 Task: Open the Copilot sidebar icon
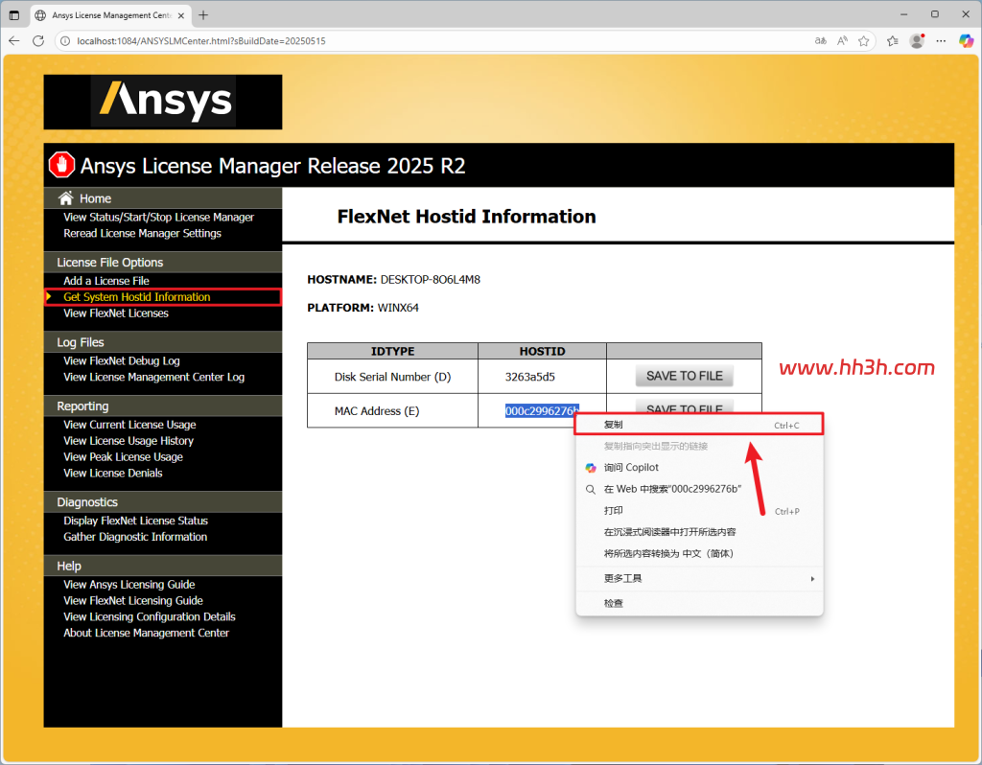click(x=967, y=41)
